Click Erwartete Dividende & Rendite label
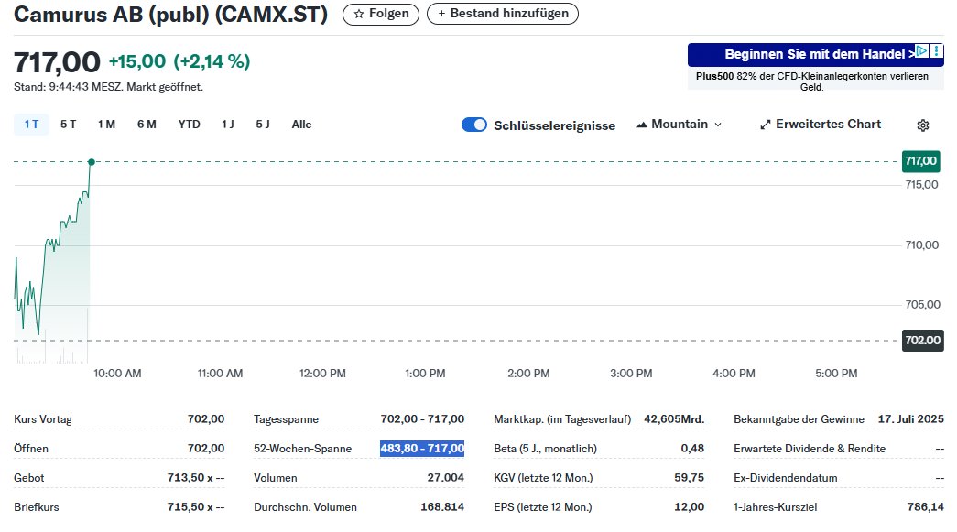Screen dimensions: 957x532 pos(810,449)
